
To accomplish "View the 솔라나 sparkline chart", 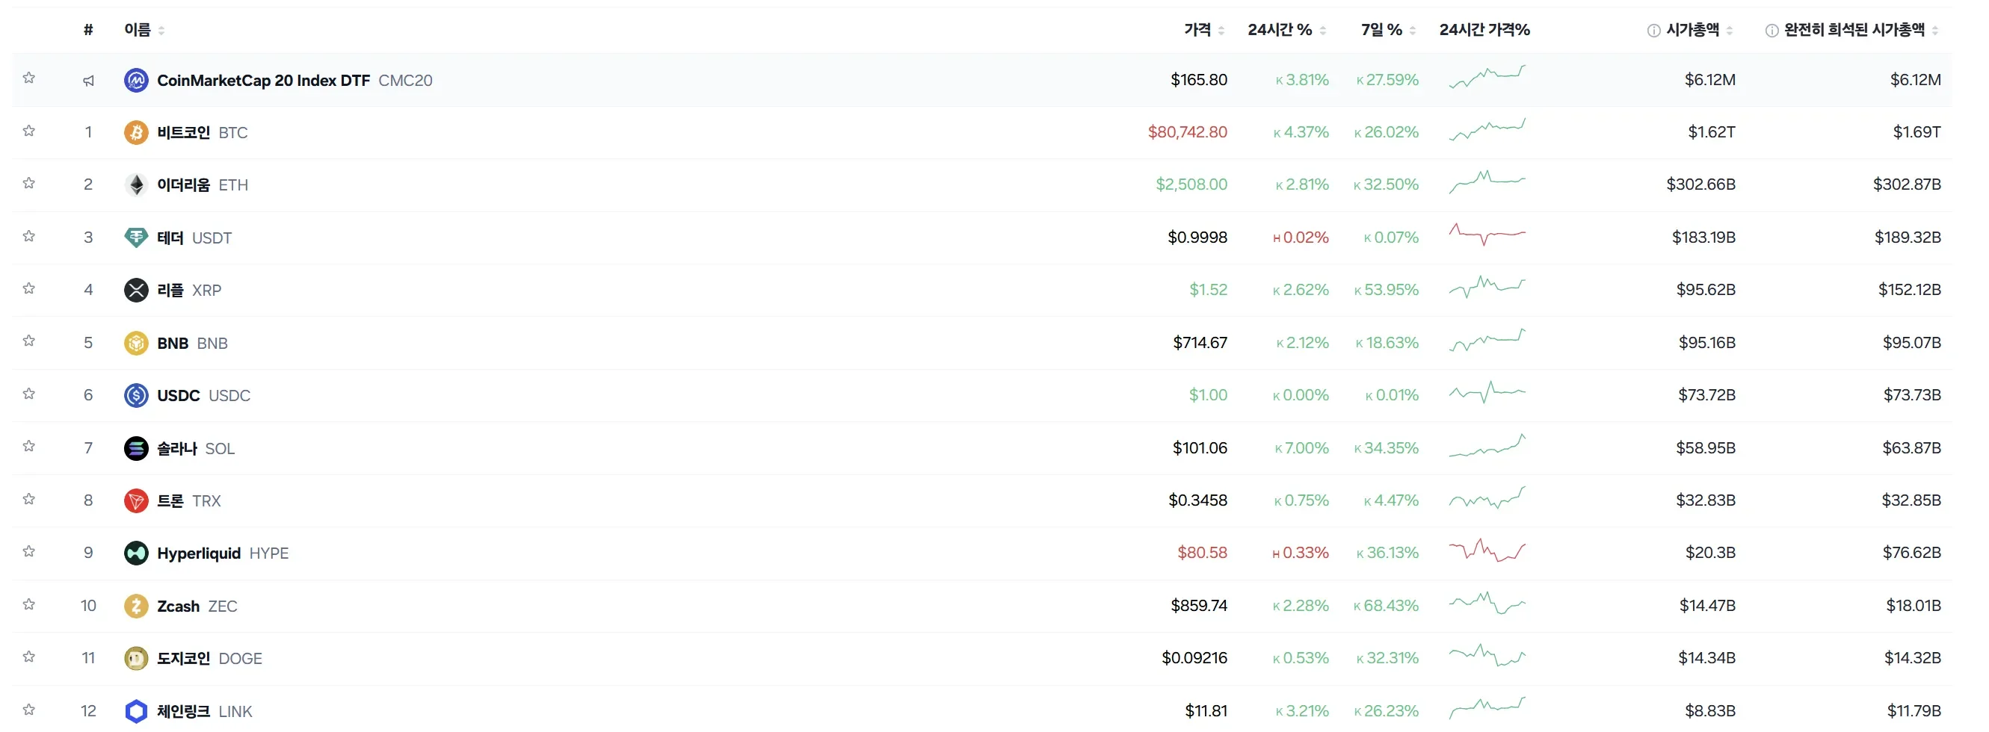I will click(x=1487, y=445).
